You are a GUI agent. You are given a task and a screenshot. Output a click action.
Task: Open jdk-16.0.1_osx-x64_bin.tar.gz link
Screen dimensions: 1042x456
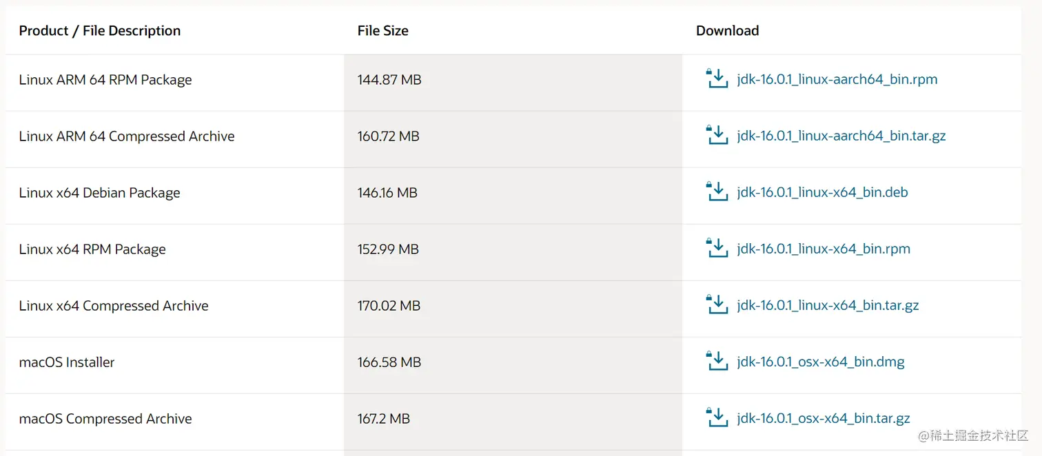coord(823,418)
